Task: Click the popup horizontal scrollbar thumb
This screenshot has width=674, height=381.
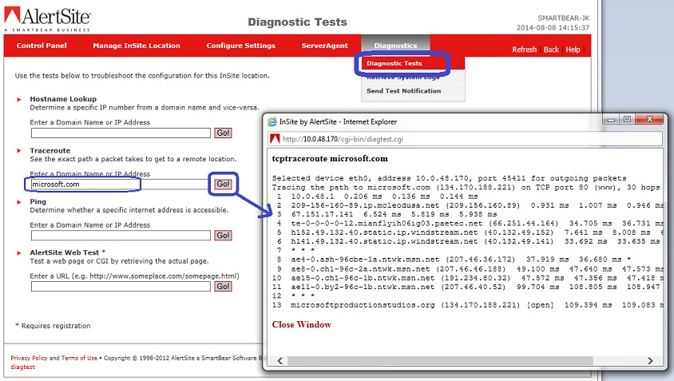Action: click(440, 361)
